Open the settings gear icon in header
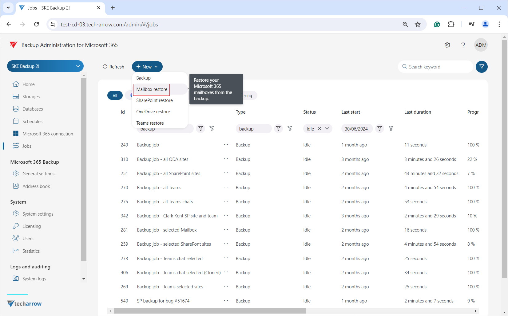 point(447,45)
